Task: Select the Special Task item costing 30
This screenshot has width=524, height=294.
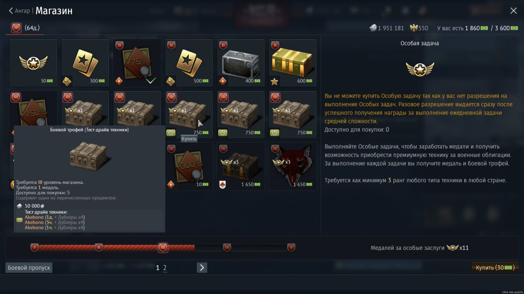Action: click(33, 63)
